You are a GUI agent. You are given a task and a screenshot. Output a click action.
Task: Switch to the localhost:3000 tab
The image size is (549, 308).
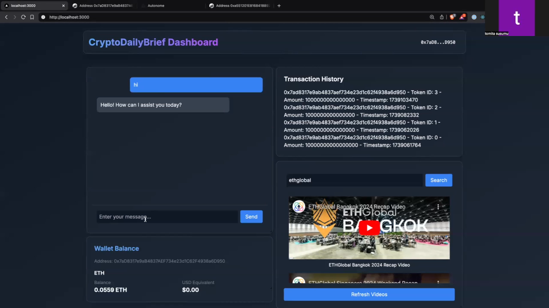(x=34, y=6)
